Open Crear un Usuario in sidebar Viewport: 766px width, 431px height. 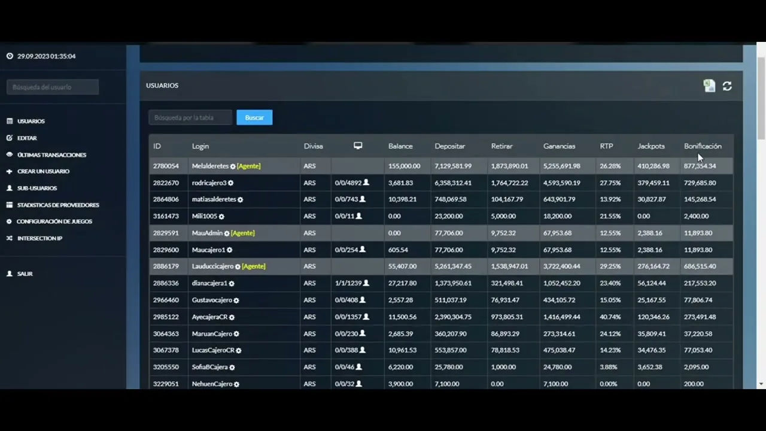click(x=43, y=171)
